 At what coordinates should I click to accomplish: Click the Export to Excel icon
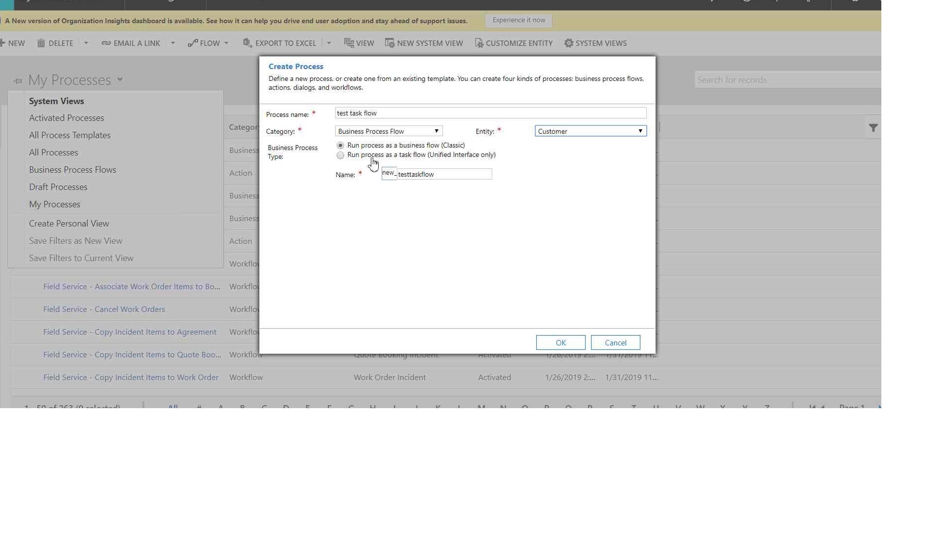(247, 43)
